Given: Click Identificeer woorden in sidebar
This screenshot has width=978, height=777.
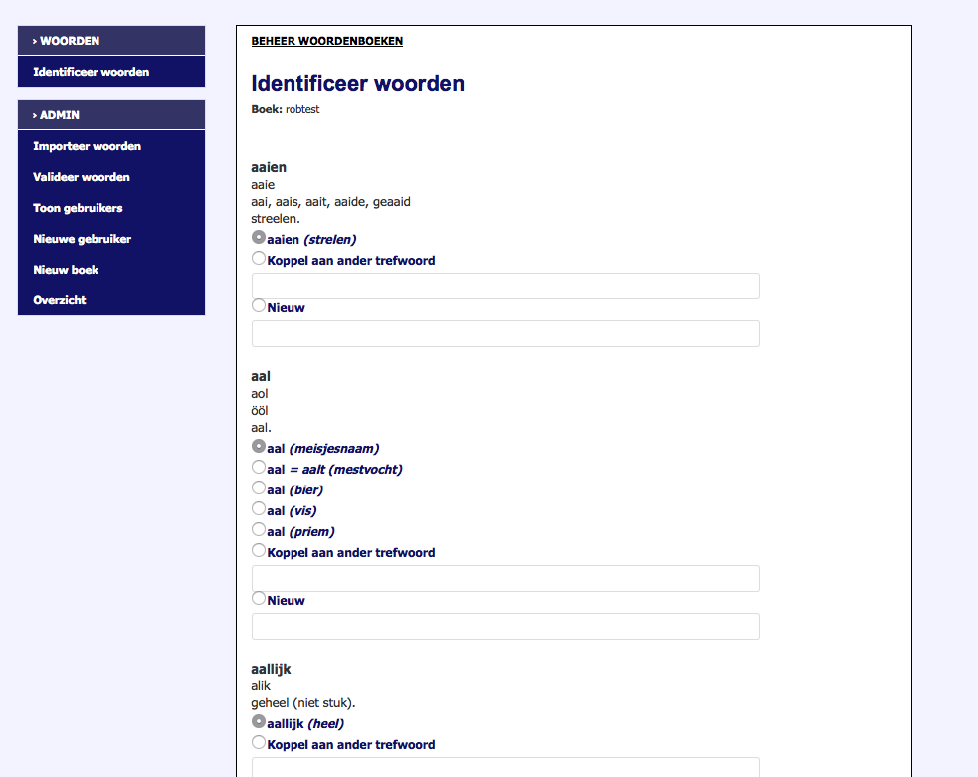Looking at the screenshot, I should 91,72.
